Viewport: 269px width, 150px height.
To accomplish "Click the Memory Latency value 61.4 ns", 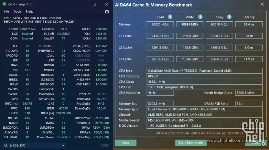I will coord(249,24).
